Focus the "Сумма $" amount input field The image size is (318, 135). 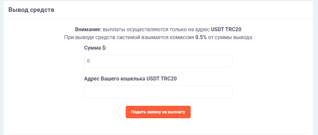coord(158,61)
